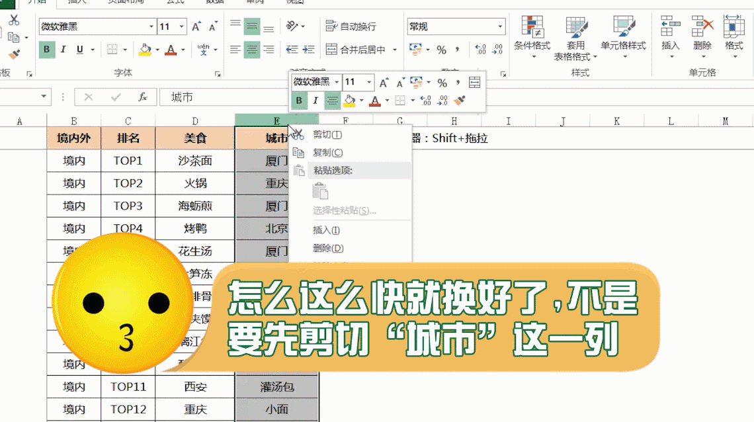Viewport: 754px width, 422px height.
Task: Click the insert function fx icon
Action: tap(142, 97)
